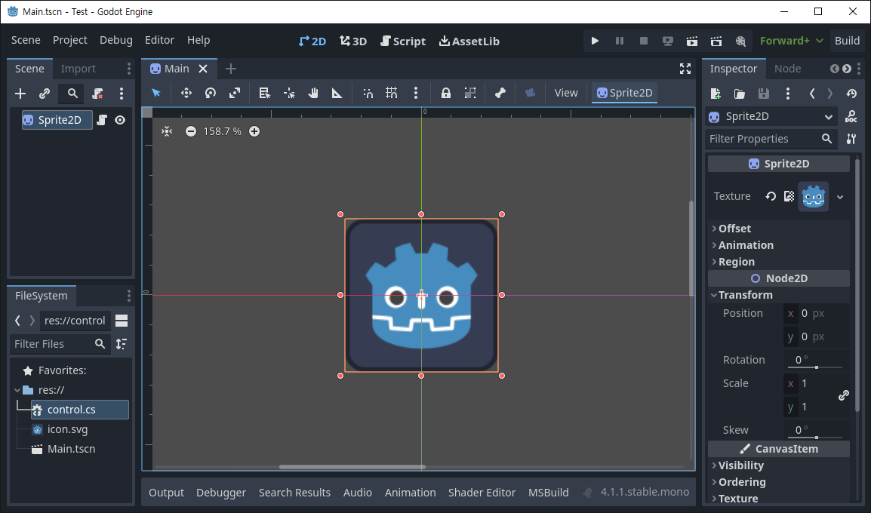Activate the Rotate Mode tool
871x513 pixels.
(x=211, y=93)
